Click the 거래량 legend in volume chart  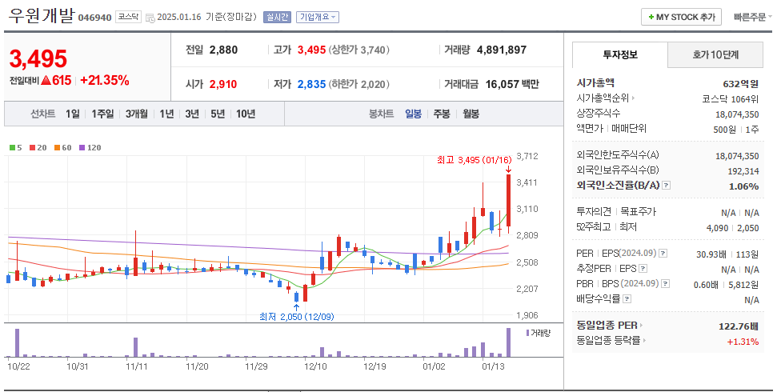click(x=539, y=333)
